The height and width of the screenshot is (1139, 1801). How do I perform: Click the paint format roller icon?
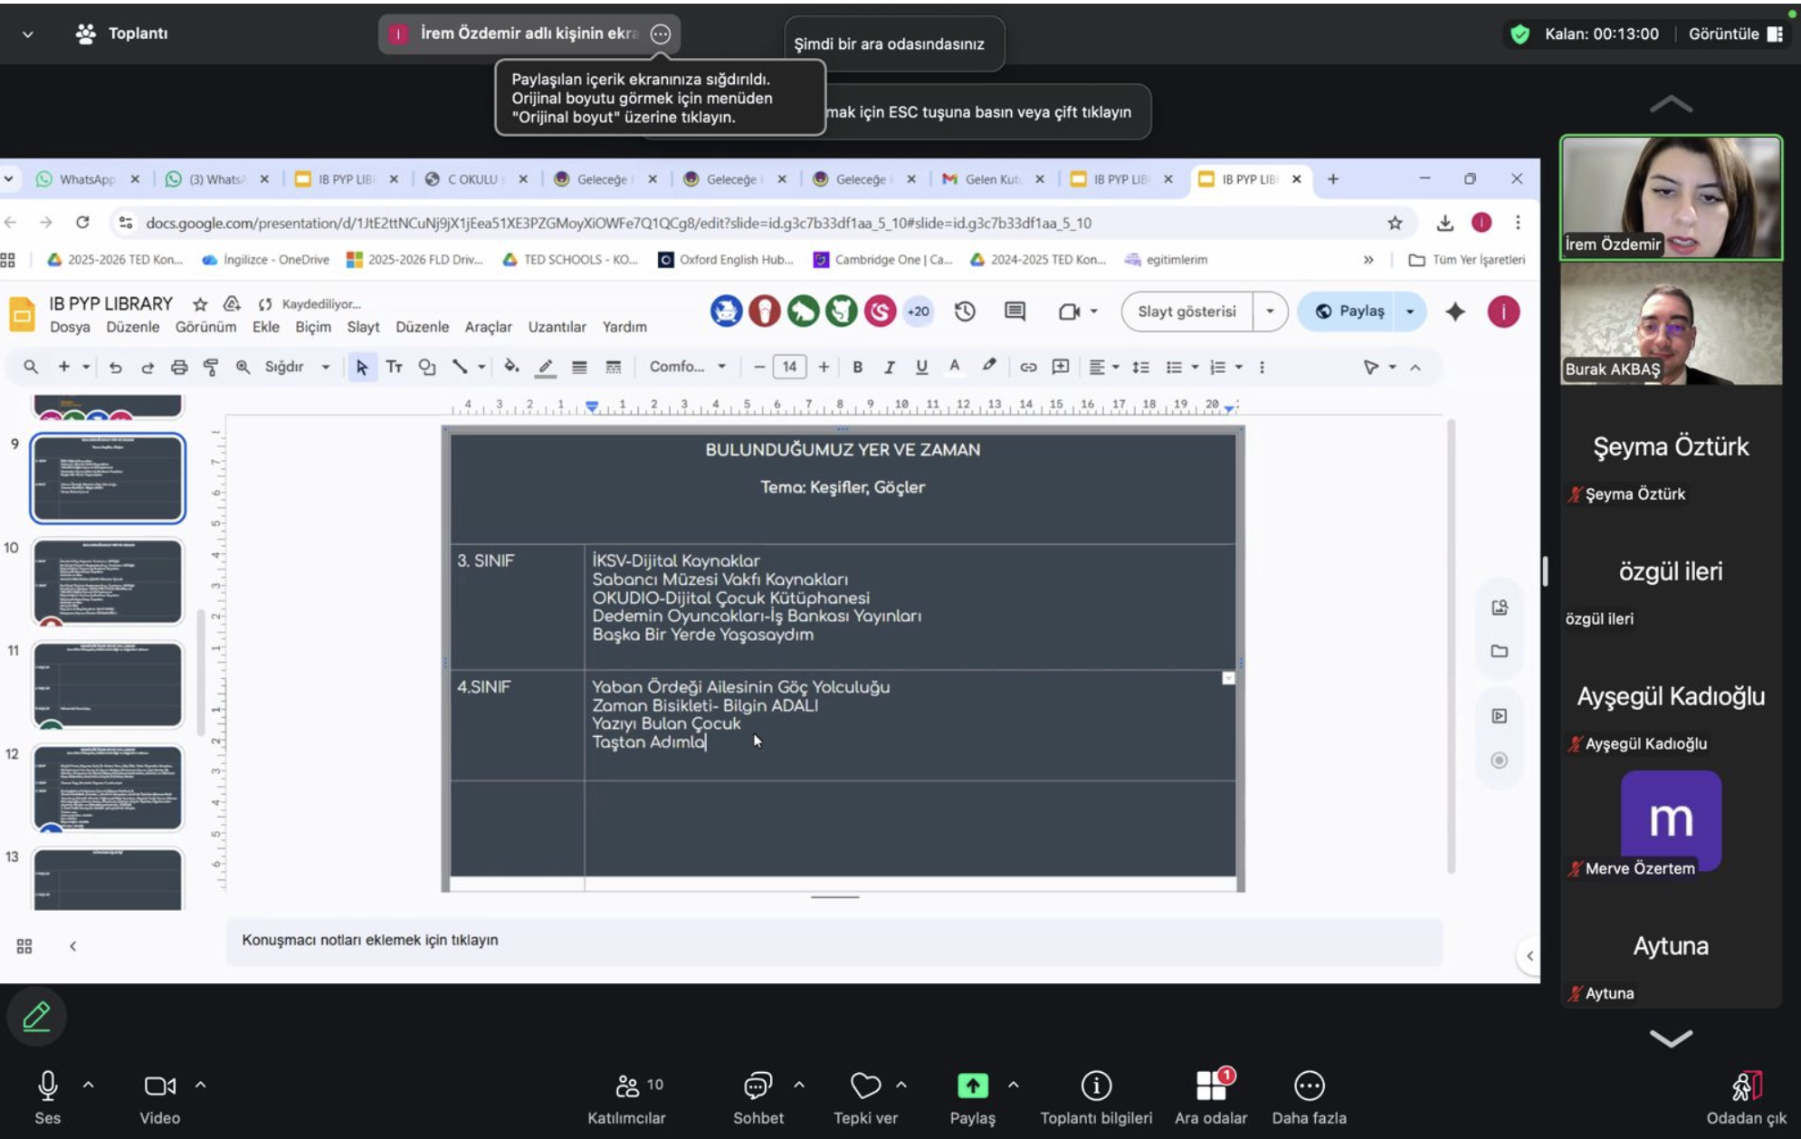211,367
